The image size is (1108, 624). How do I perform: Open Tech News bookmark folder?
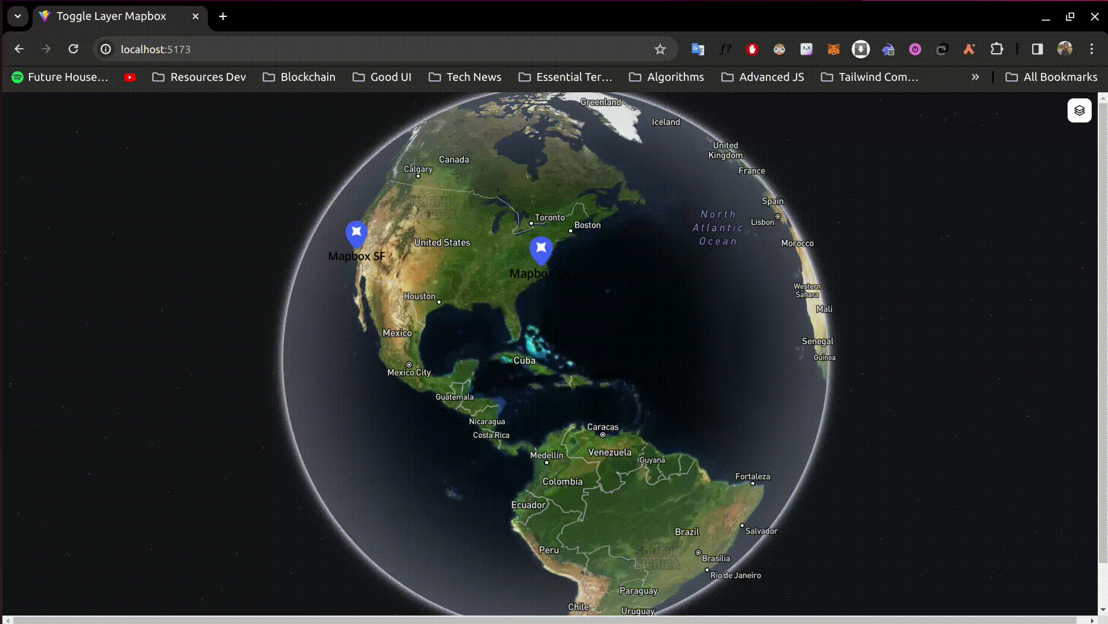465,77
